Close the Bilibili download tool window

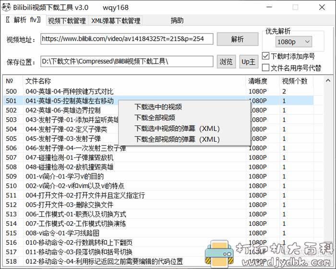[322, 7]
